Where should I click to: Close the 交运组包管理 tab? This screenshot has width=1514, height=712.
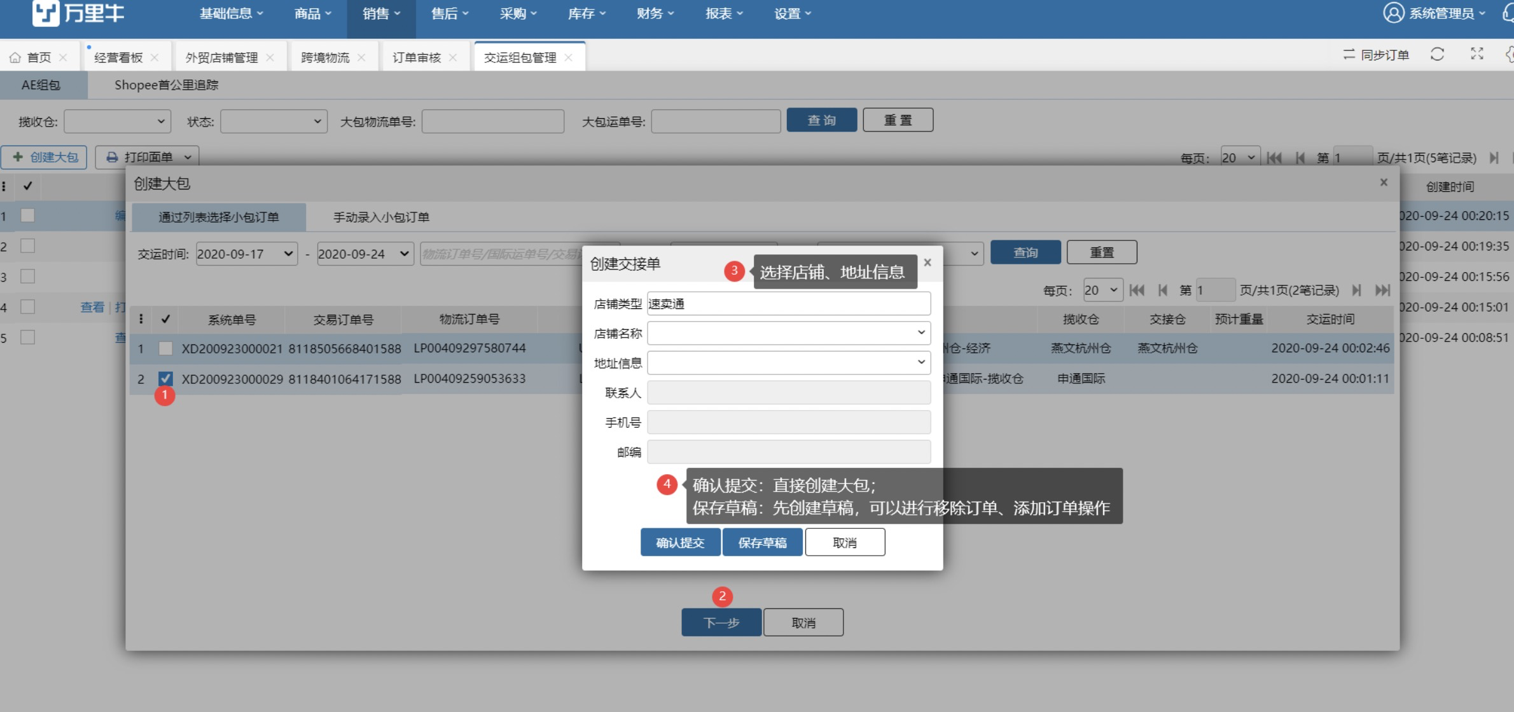coord(568,57)
